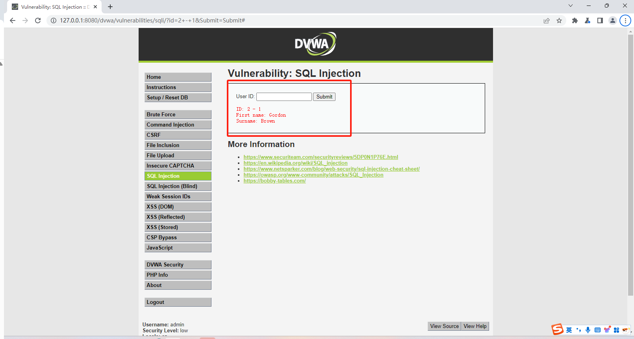Screen dimensions: 634x339
Task: Open the CSRF menu item
Action: point(178,135)
